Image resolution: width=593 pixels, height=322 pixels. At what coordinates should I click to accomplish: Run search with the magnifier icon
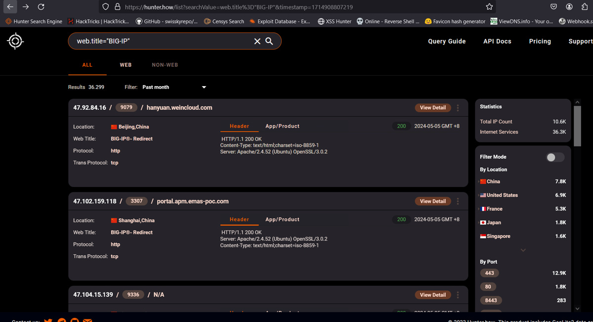pyautogui.click(x=269, y=41)
